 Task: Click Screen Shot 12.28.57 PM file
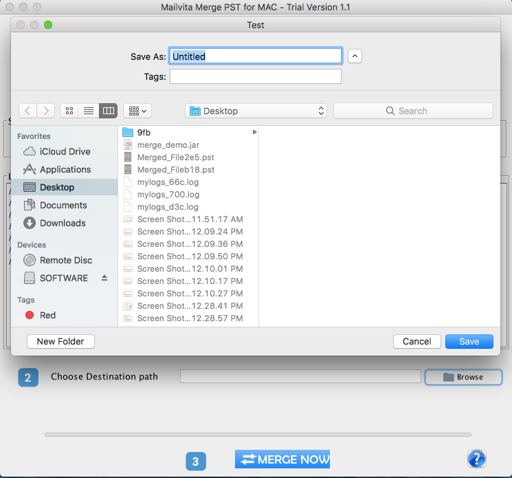tap(190, 318)
